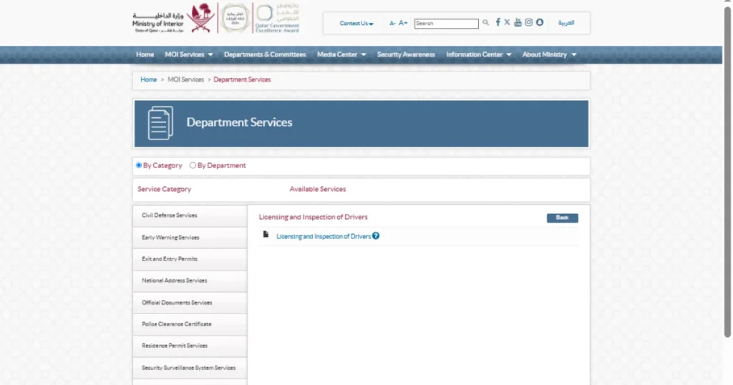Click the help question mark icon beside Licensing link
The image size is (733, 385).
(x=376, y=236)
